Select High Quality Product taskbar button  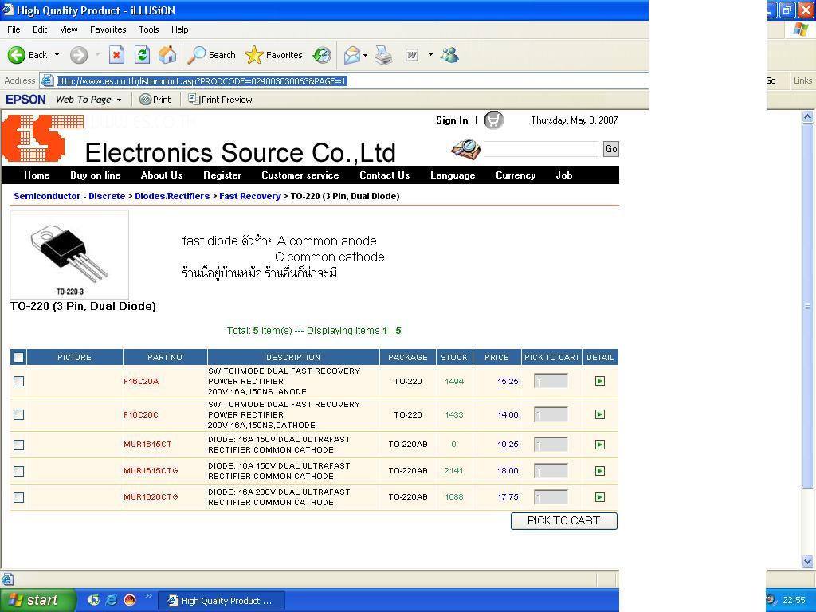click(x=222, y=601)
